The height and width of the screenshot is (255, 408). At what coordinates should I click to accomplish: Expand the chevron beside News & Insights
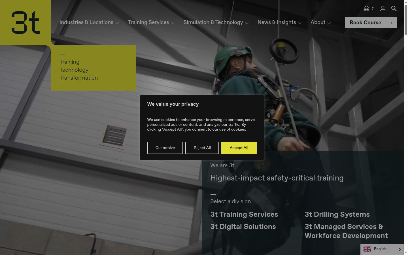[x=300, y=23]
